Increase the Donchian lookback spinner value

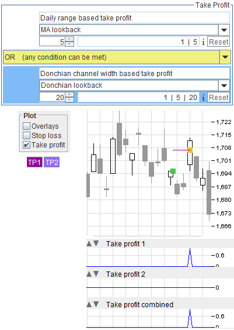click(x=69, y=95)
